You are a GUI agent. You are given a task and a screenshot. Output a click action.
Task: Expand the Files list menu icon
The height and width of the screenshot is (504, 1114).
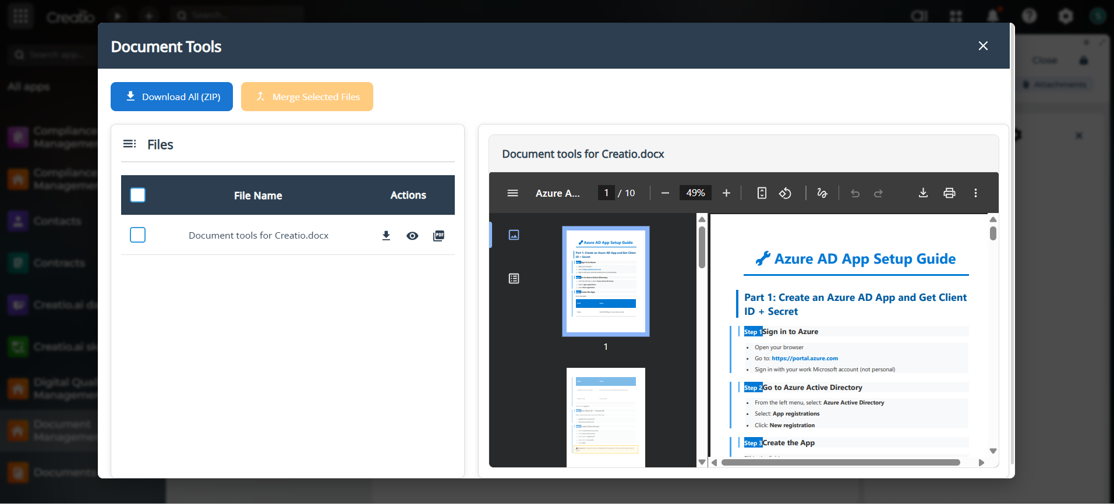pos(129,144)
